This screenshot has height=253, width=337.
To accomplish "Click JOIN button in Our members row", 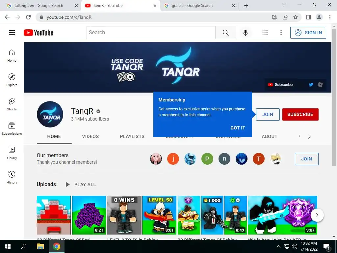I will 306,159.
